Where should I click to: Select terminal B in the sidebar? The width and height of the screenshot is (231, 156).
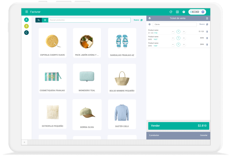click(x=26, y=26)
